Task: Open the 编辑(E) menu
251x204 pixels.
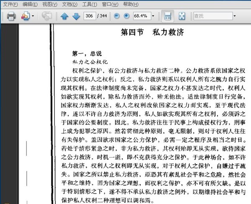Action: click(30, 4)
